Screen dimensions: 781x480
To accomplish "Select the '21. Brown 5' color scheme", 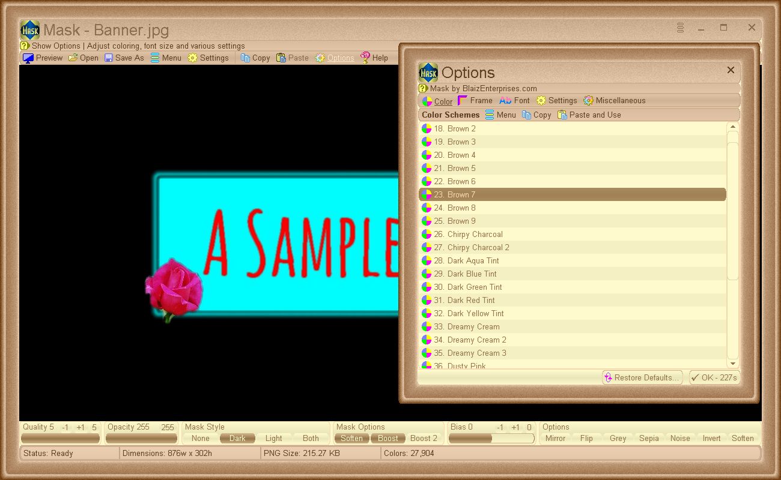I will (x=573, y=168).
